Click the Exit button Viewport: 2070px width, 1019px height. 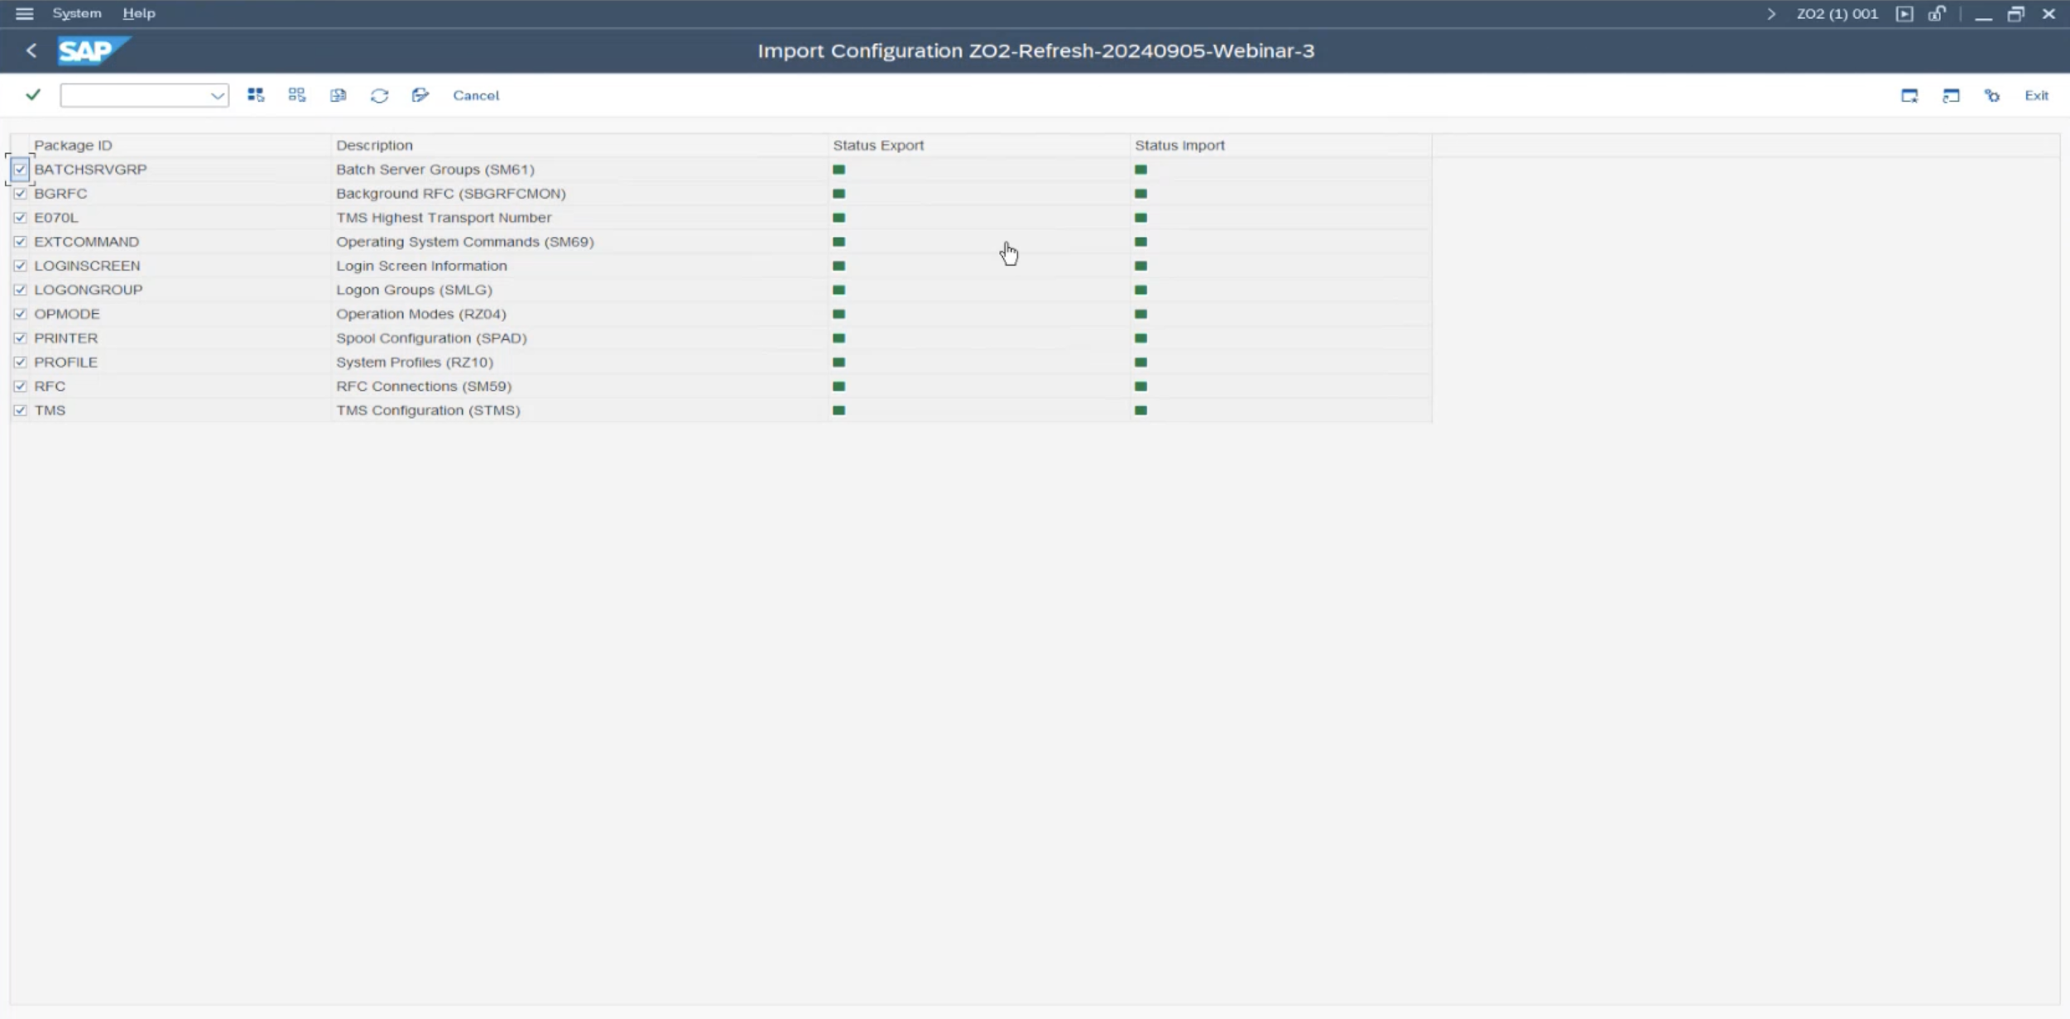point(2036,95)
